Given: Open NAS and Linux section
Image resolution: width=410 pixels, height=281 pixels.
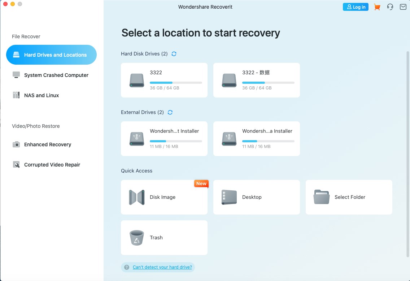Looking at the screenshot, I should 52,95.
